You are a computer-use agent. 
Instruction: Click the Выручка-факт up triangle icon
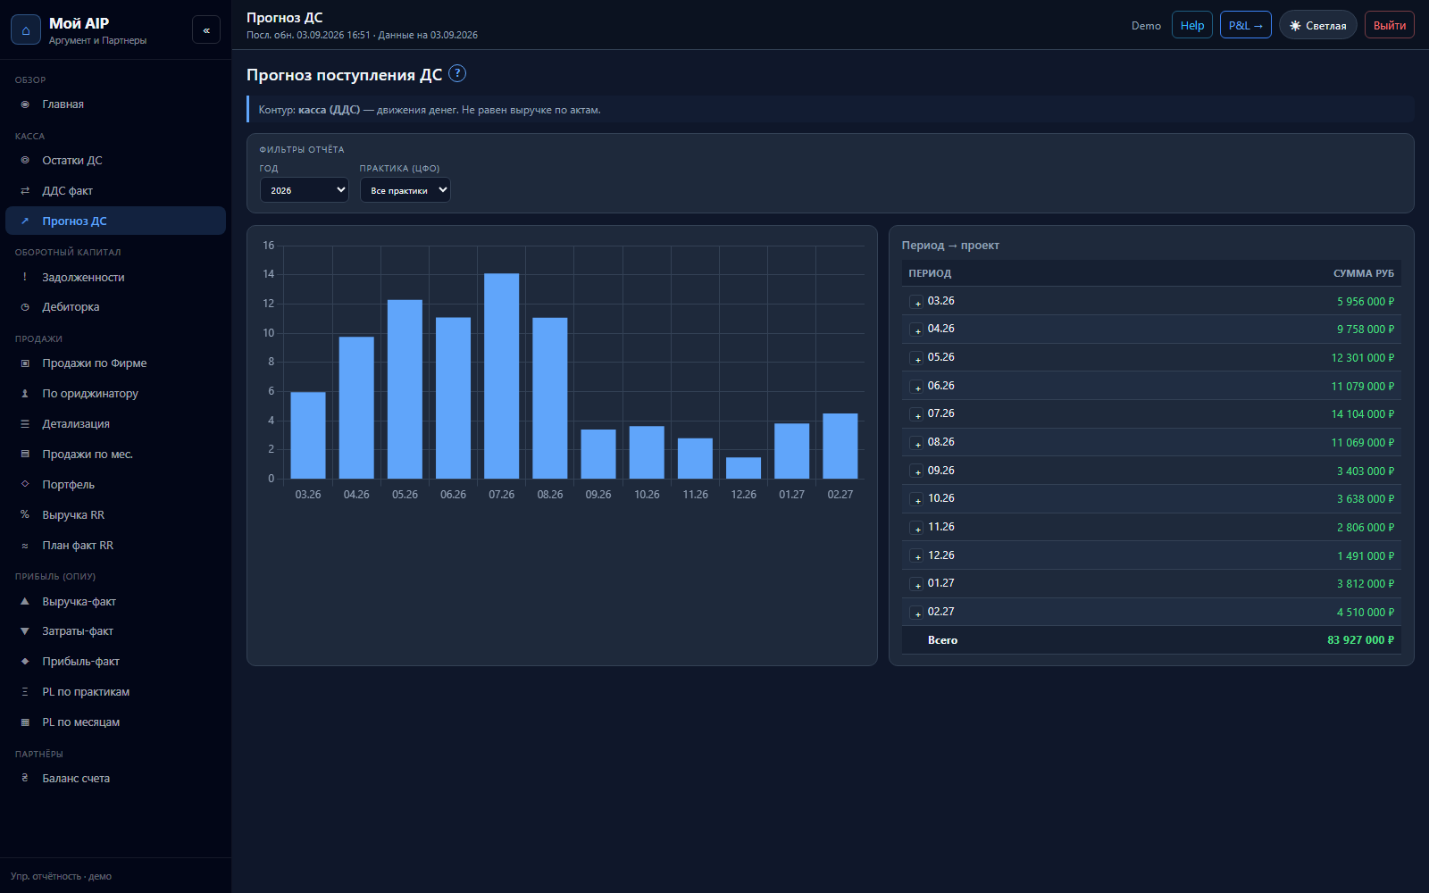click(x=25, y=602)
